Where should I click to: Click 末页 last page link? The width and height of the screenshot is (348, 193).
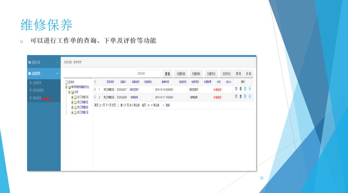[x=114, y=105]
